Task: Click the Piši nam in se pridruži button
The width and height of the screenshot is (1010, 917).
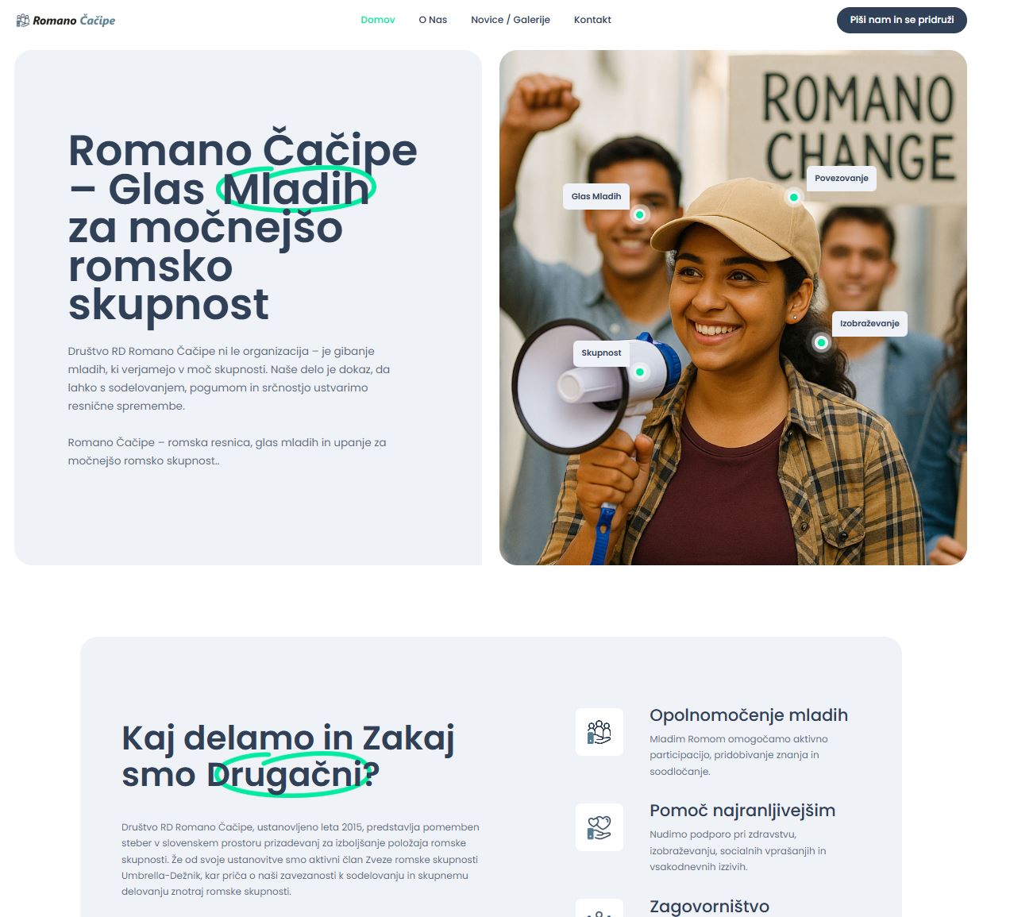Action: point(902,20)
